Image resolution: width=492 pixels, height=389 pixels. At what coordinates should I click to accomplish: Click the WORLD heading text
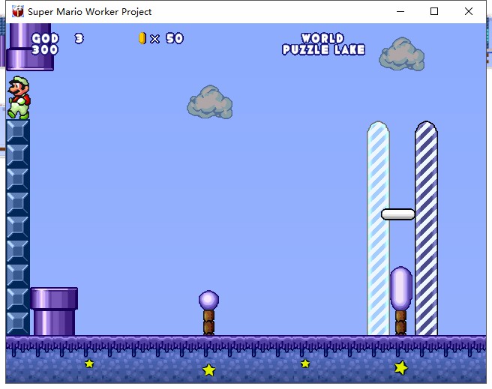322,38
